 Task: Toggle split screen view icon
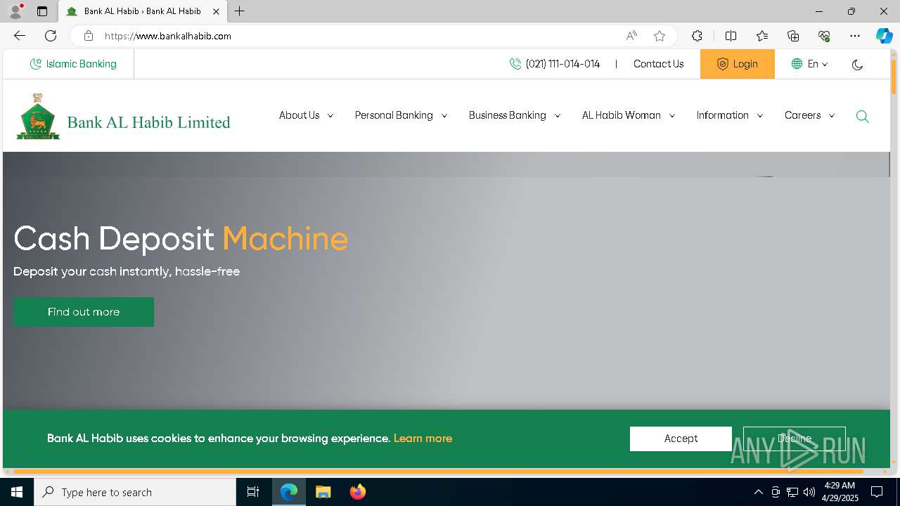(731, 36)
